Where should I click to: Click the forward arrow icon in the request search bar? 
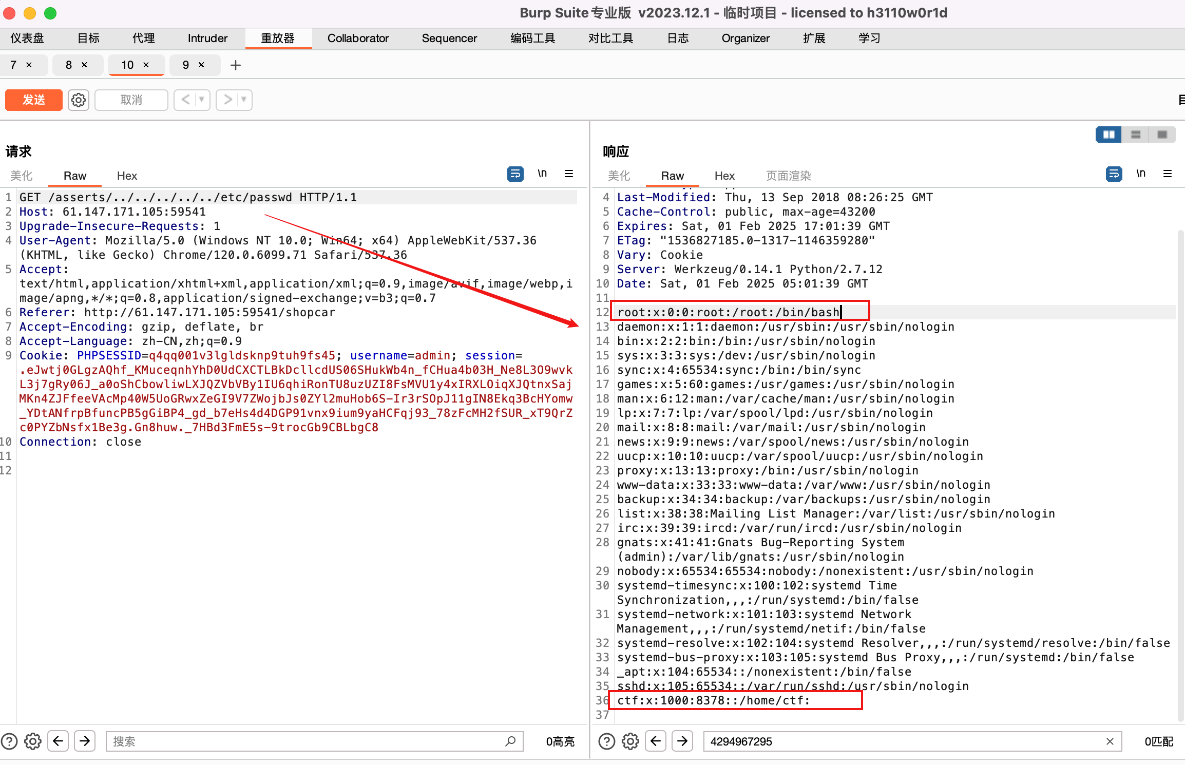(85, 741)
